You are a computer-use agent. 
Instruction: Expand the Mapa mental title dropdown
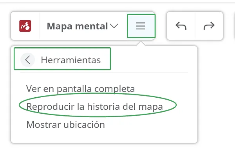[83, 26]
